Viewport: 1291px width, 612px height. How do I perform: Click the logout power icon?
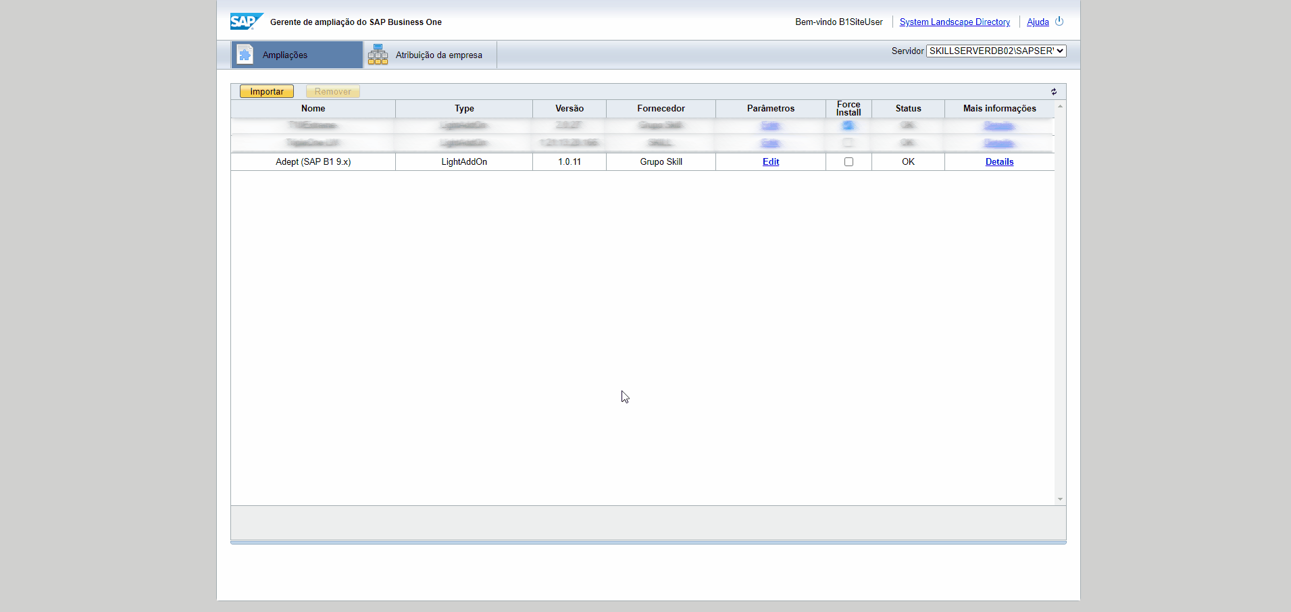tap(1059, 22)
